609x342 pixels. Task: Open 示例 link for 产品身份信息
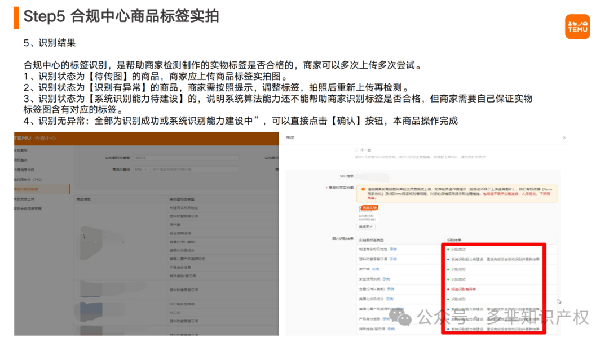click(386, 319)
